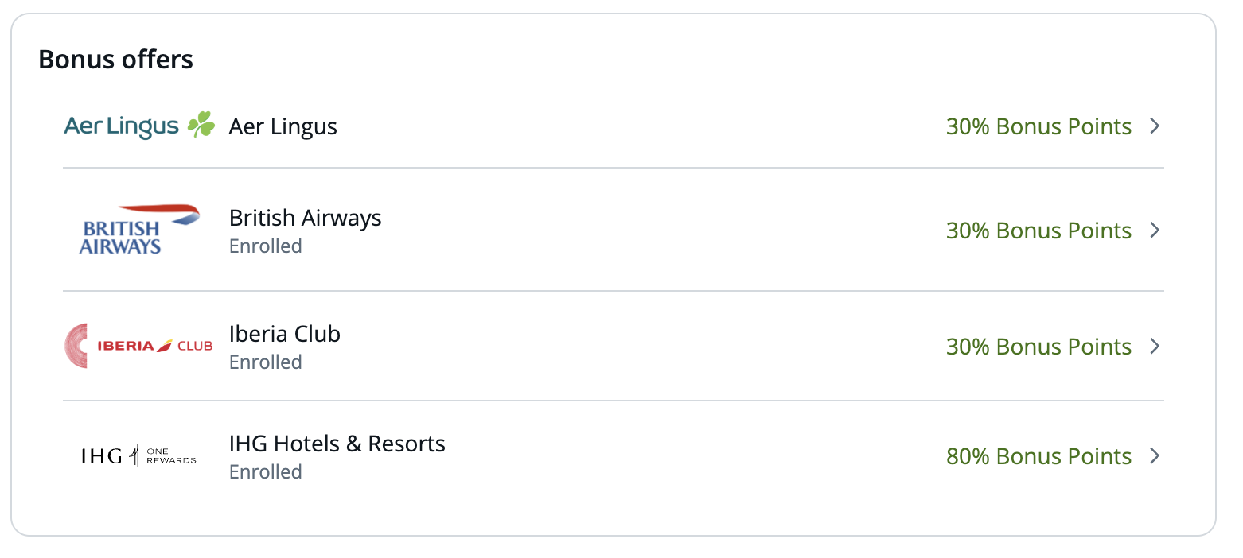Click the British Airways logo
The height and width of the screenshot is (558, 1243).
pyautogui.click(x=139, y=230)
